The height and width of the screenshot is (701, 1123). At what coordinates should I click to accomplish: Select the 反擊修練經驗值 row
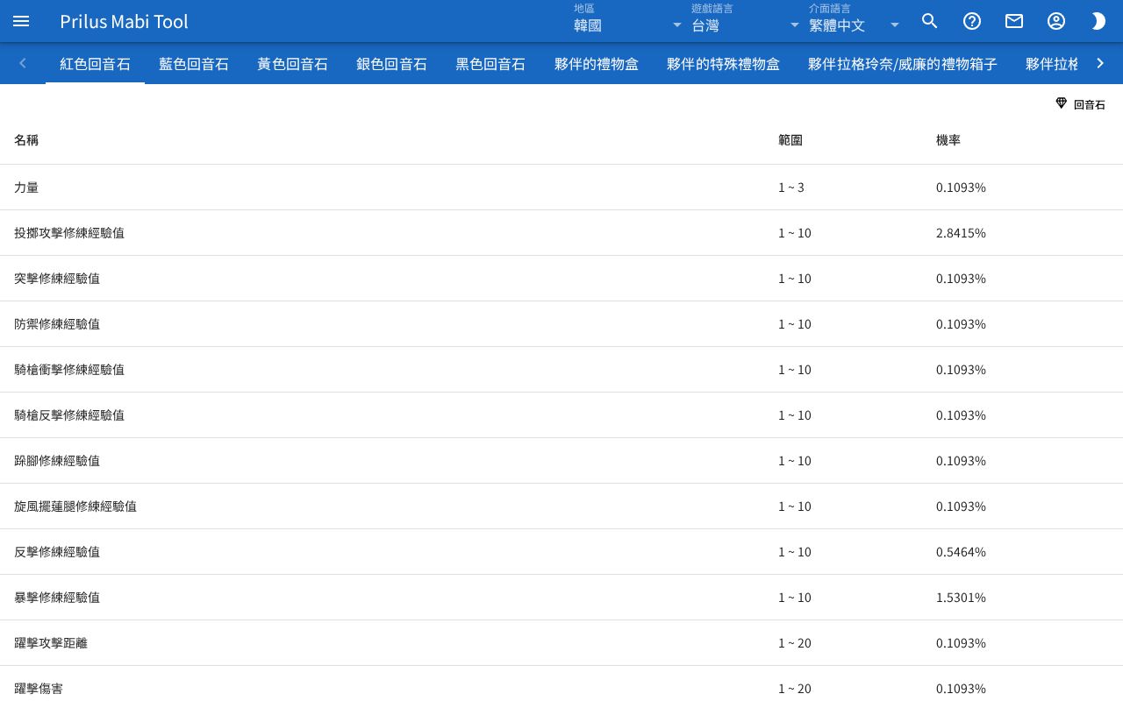tap(561, 552)
